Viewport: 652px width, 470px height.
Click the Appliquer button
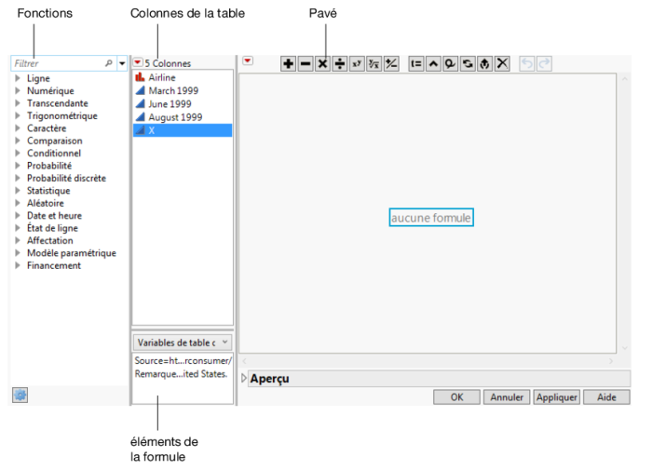pyautogui.click(x=557, y=397)
